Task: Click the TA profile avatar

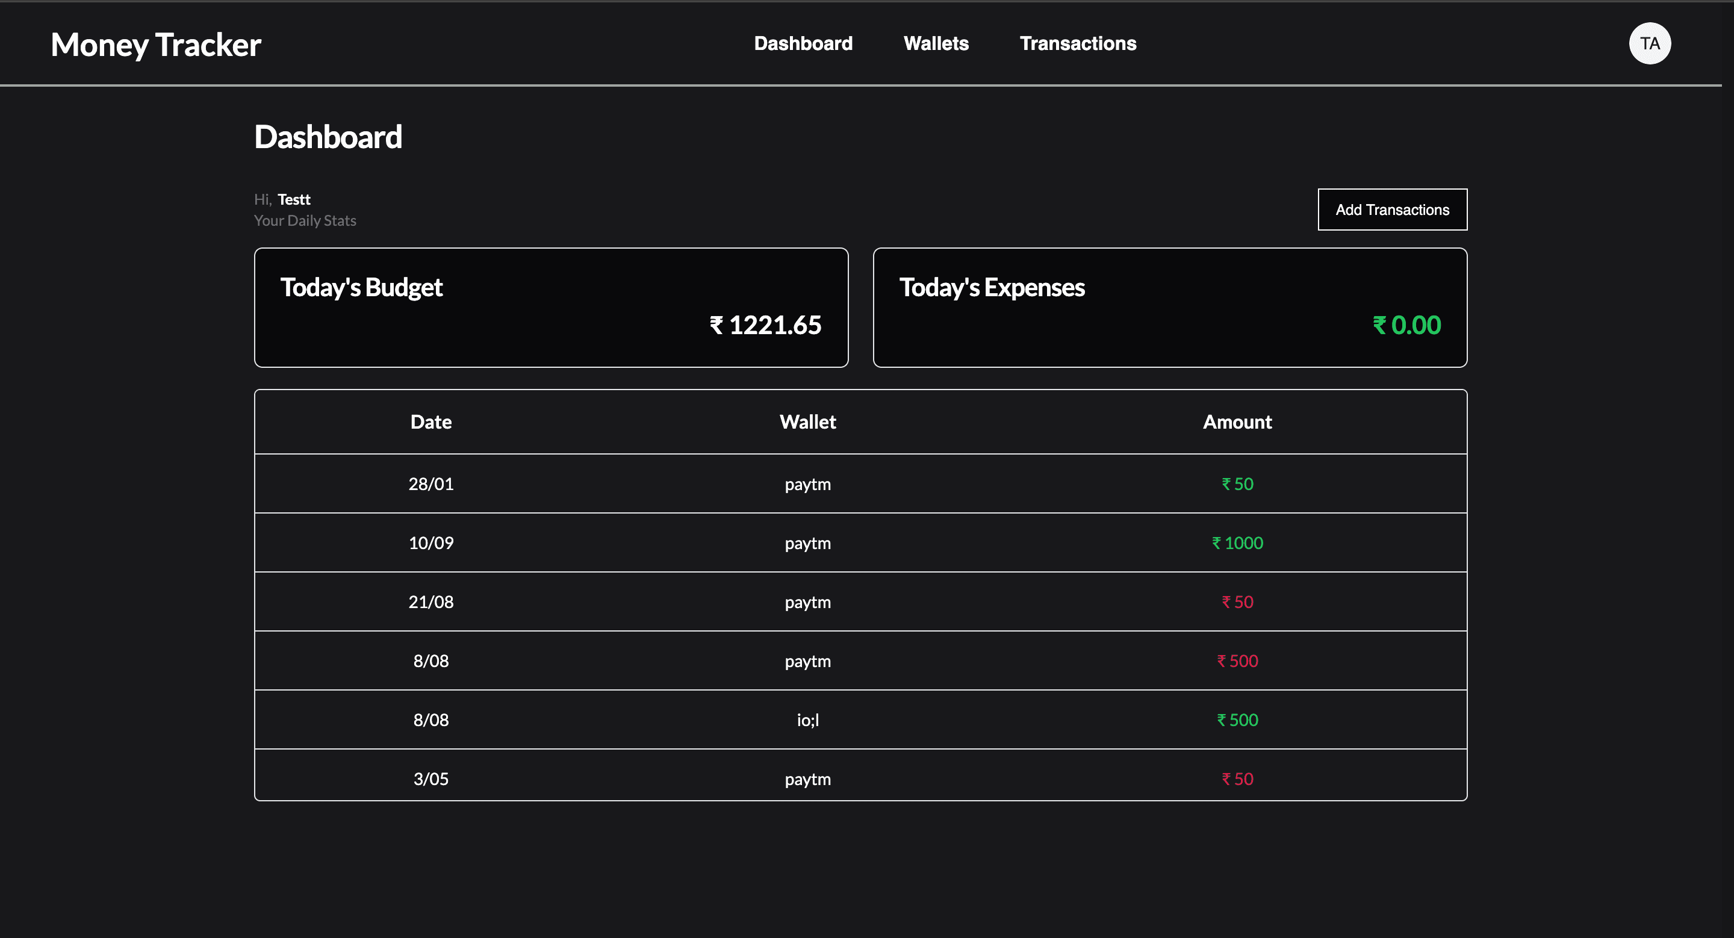Action: click(x=1649, y=43)
